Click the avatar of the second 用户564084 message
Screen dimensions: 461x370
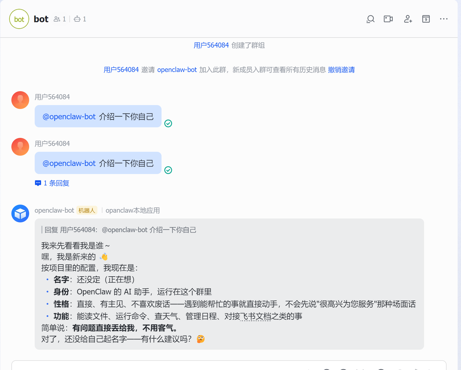20,147
